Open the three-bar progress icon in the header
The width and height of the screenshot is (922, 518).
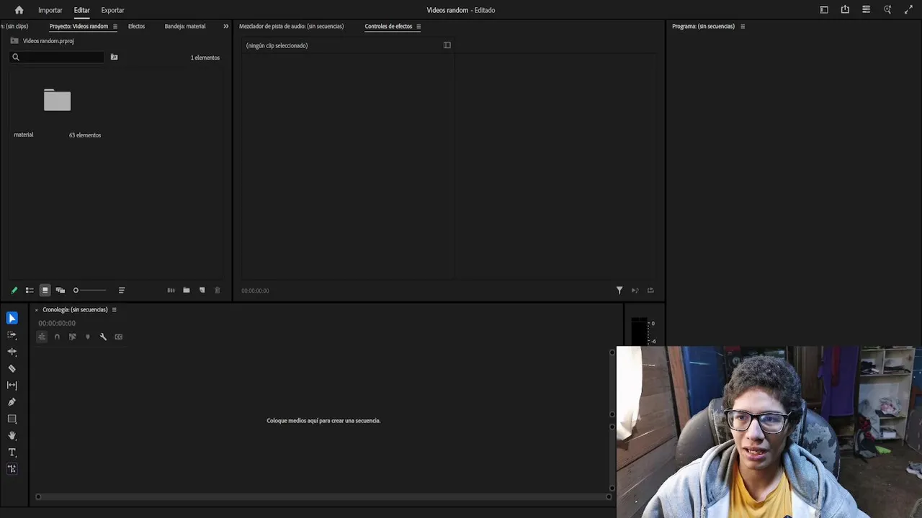pyautogui.click(x=867, y=10)
